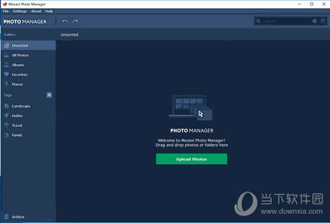Close the Movavi Photo Manager window
The width and height of the screenshot is (330, 223).
(324, 4)
